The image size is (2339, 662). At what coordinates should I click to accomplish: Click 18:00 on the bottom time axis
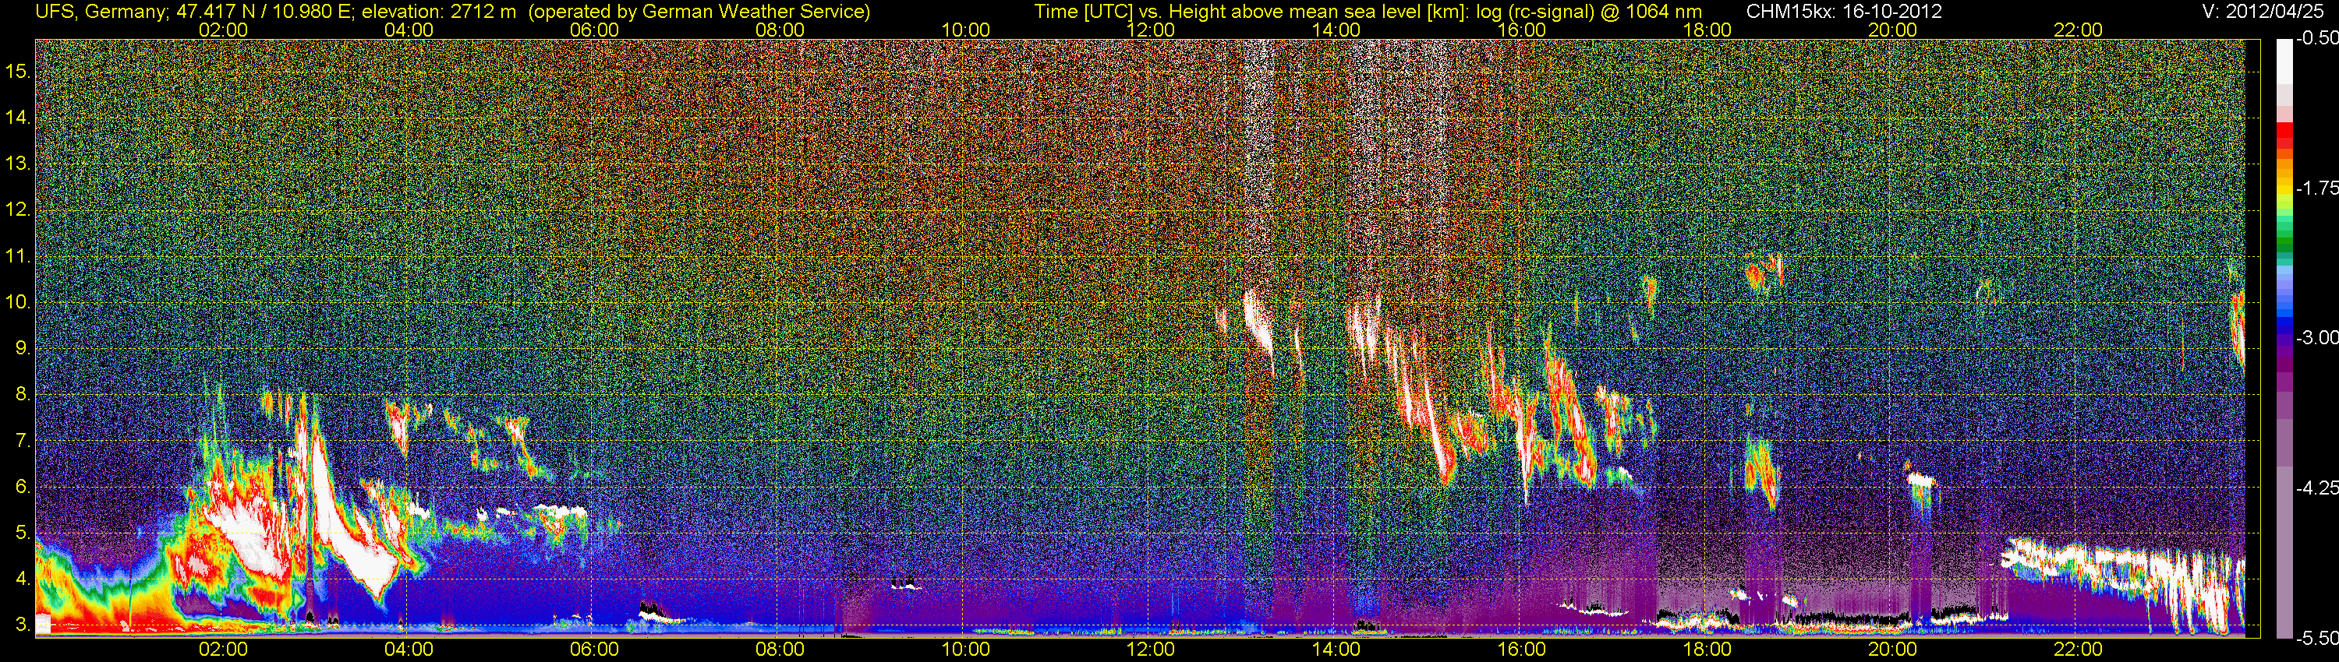[1707, 650]
